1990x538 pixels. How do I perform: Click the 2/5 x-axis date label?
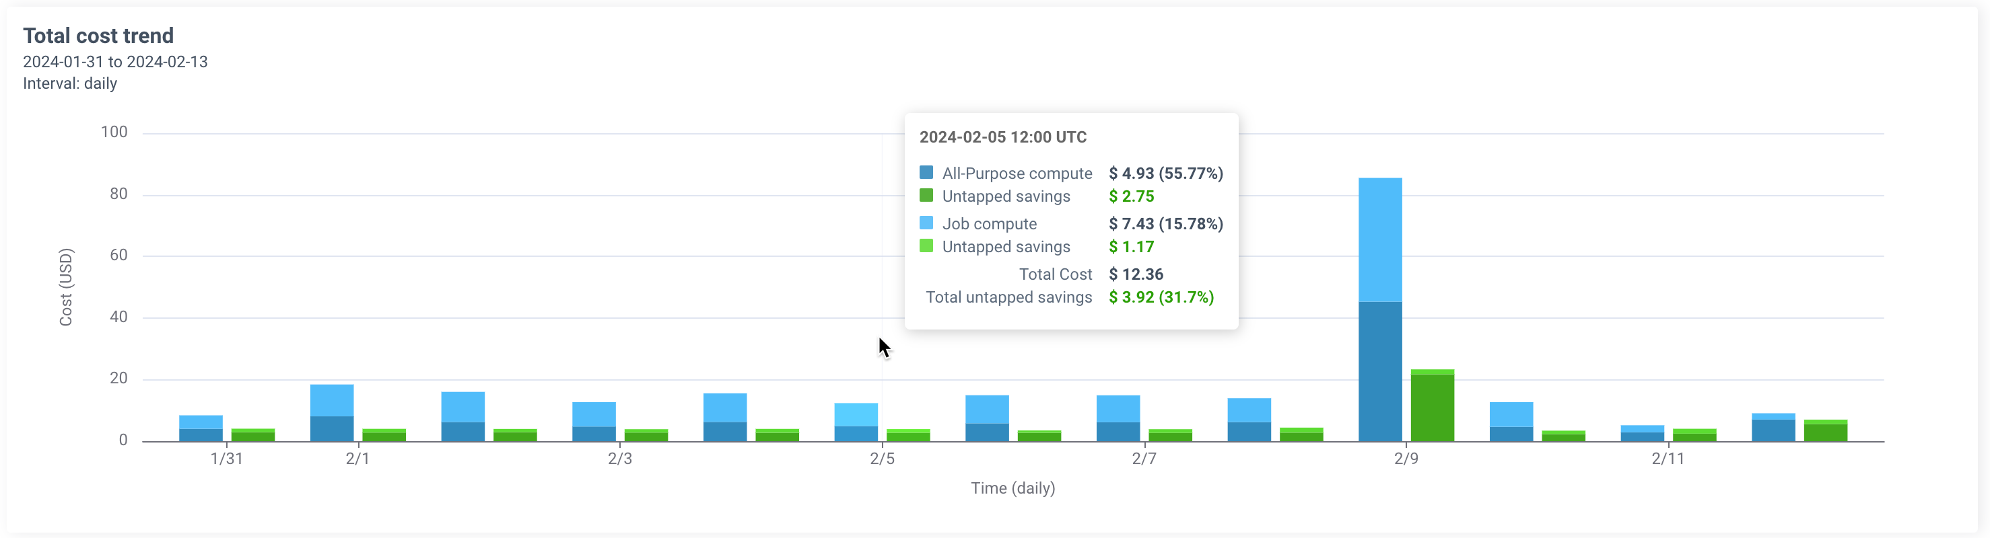[x=881, y=459]
